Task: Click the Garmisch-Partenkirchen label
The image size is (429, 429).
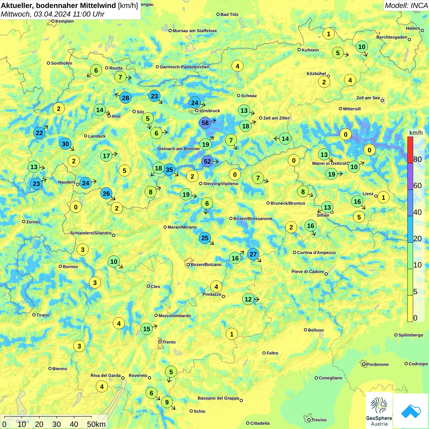Action: [x=185, y=67]
